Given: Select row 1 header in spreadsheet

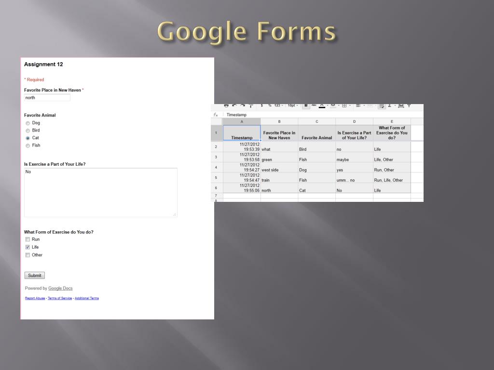Looking at the screenshot, I should (217, 133).
